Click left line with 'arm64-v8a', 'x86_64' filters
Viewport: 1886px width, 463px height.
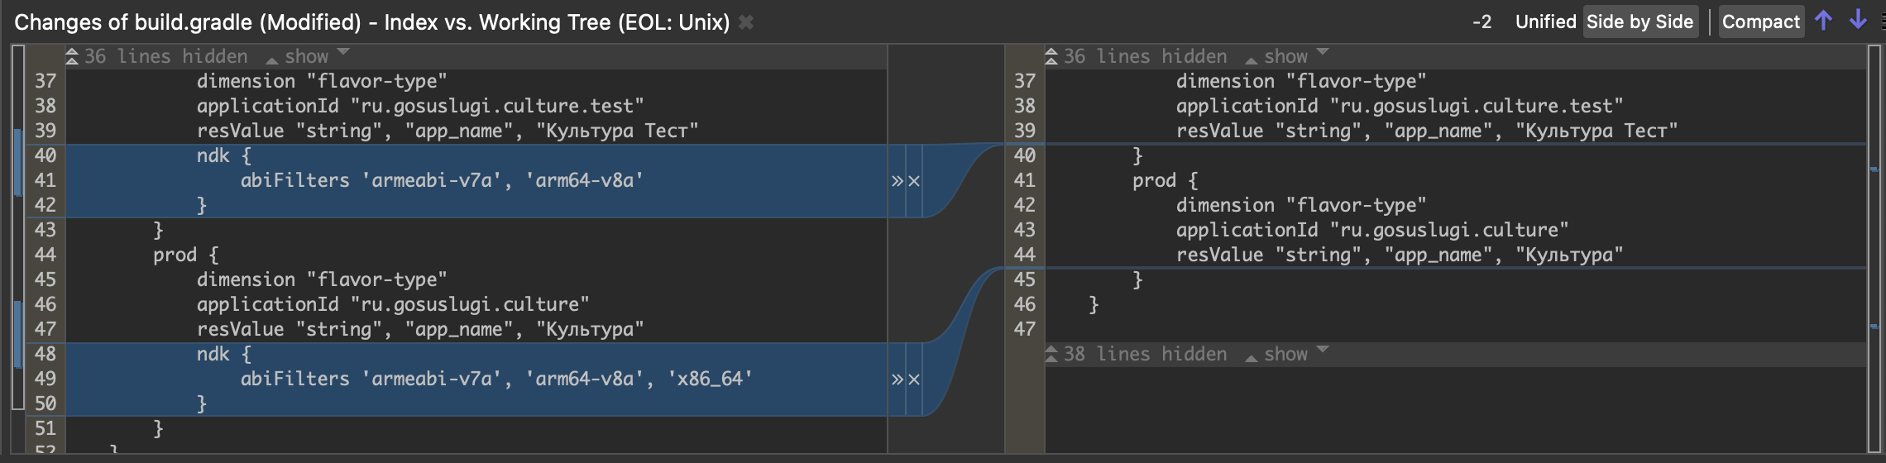[x=496, y=379]
